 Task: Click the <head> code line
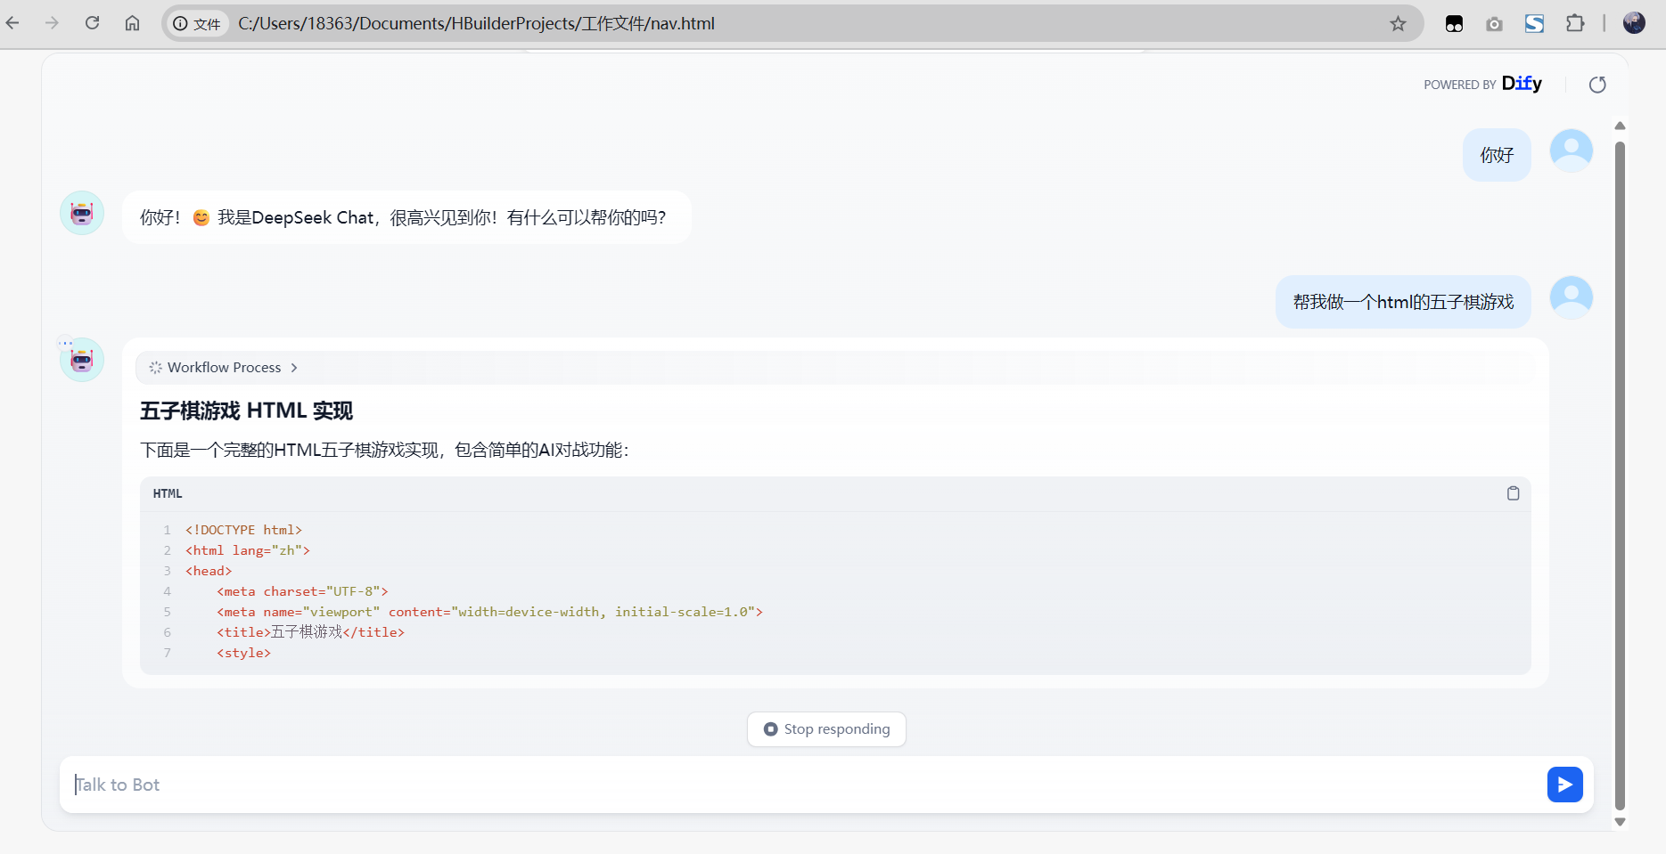(x=209, y=571)
